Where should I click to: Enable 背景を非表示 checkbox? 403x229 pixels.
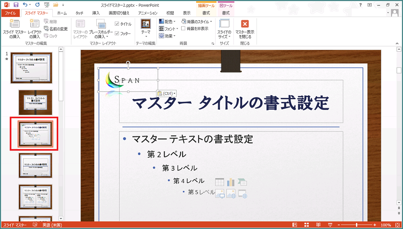[183, 28]
